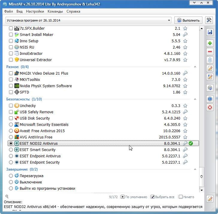Click the red minus remove icon
This screenshot has height=214, width=218.
[210, 52]
